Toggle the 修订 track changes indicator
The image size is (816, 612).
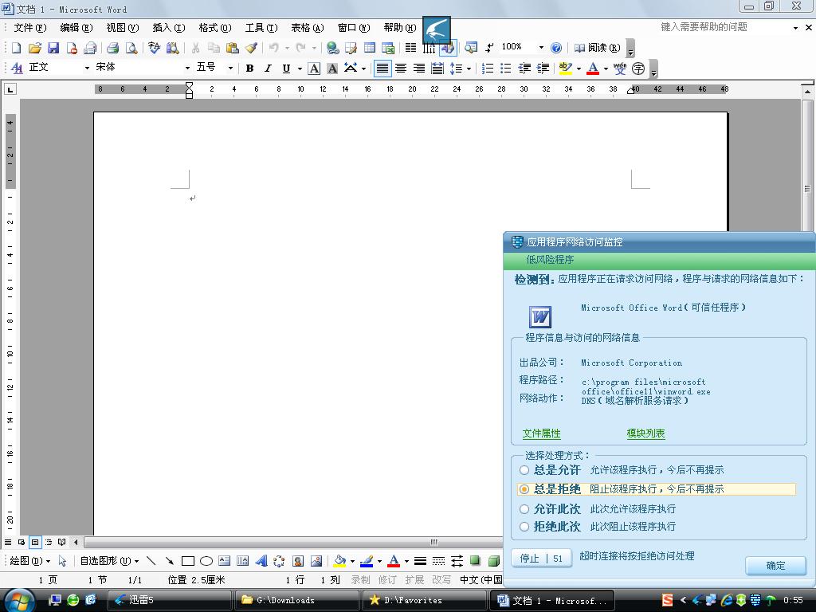pos(387,580)
